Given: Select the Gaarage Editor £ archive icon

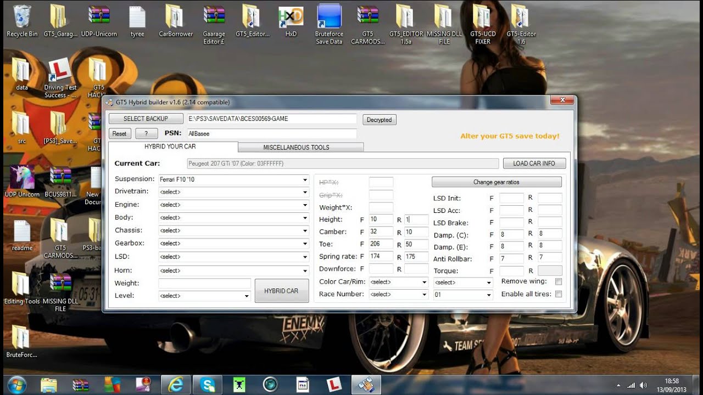Looking at the screenshot, I should (214, 25).
